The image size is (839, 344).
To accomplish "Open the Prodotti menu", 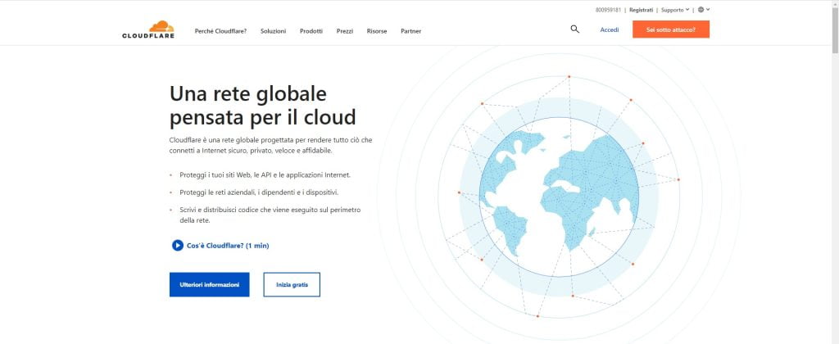I will click(311, 31).
